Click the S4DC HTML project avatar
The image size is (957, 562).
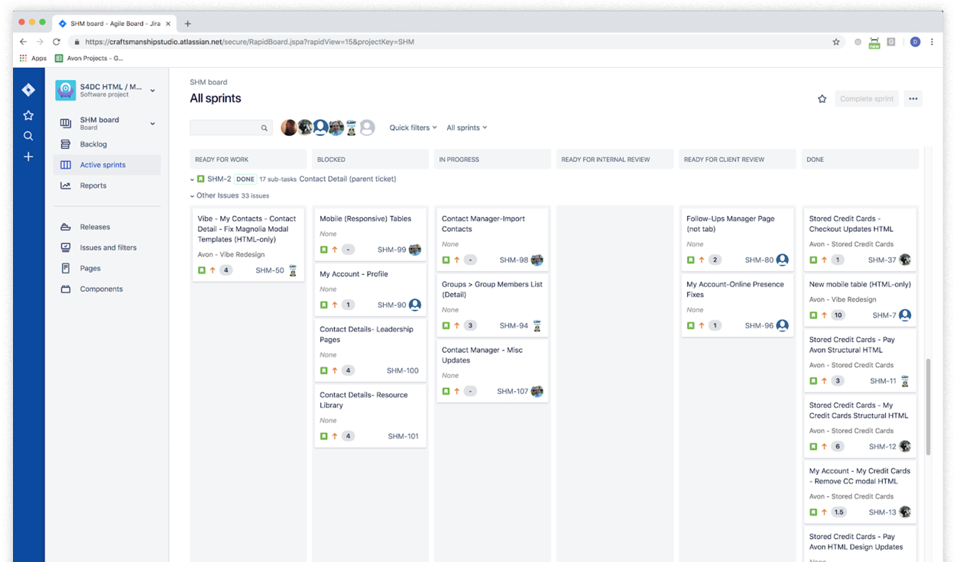[65, 90]
